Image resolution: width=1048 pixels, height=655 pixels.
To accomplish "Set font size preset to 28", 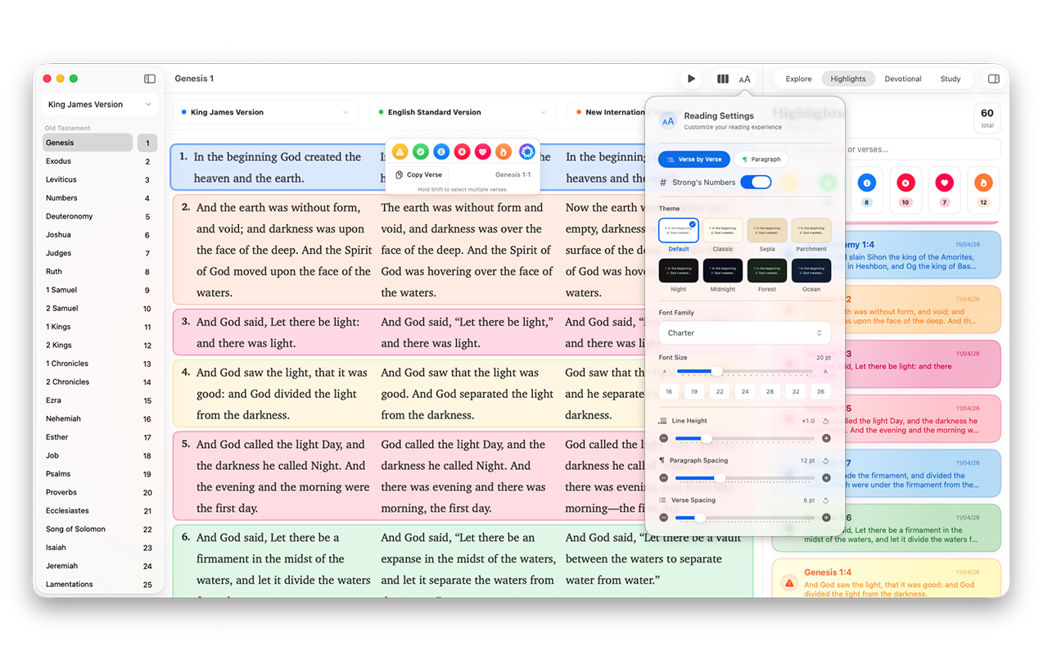I will tap(770, 392).
